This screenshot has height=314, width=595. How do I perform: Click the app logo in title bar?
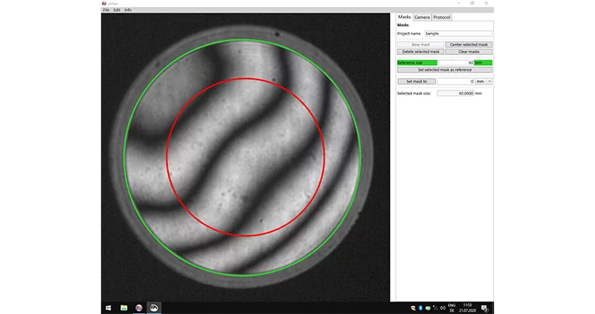(x=104, y=3)
